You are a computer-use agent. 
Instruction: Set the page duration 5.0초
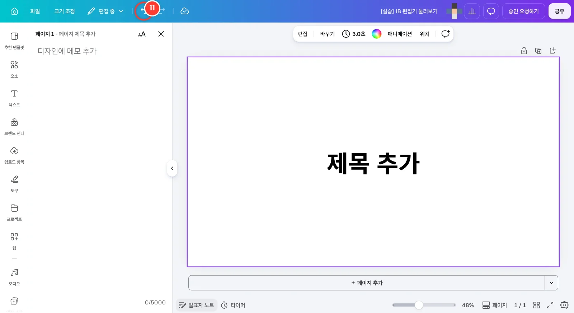354,34
